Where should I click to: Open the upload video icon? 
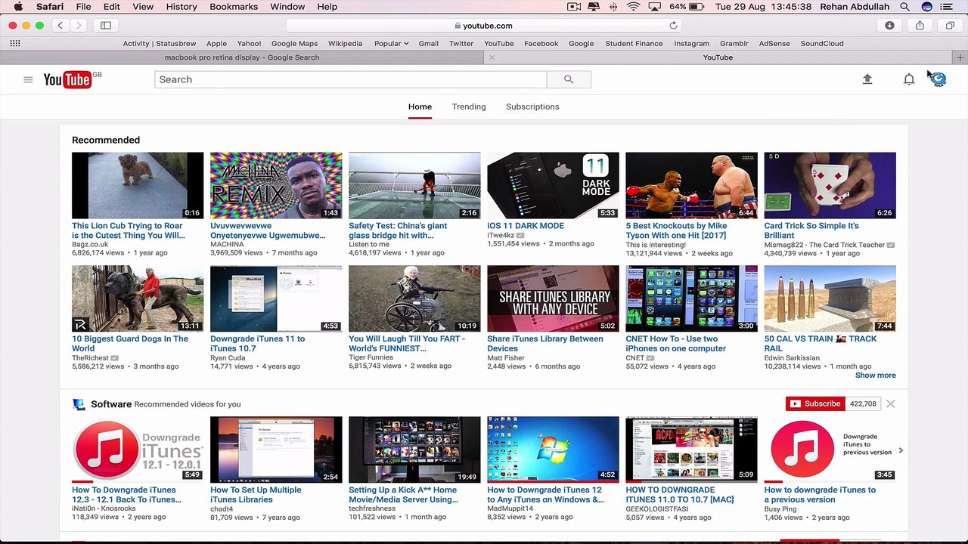click(x=867, y=79)
